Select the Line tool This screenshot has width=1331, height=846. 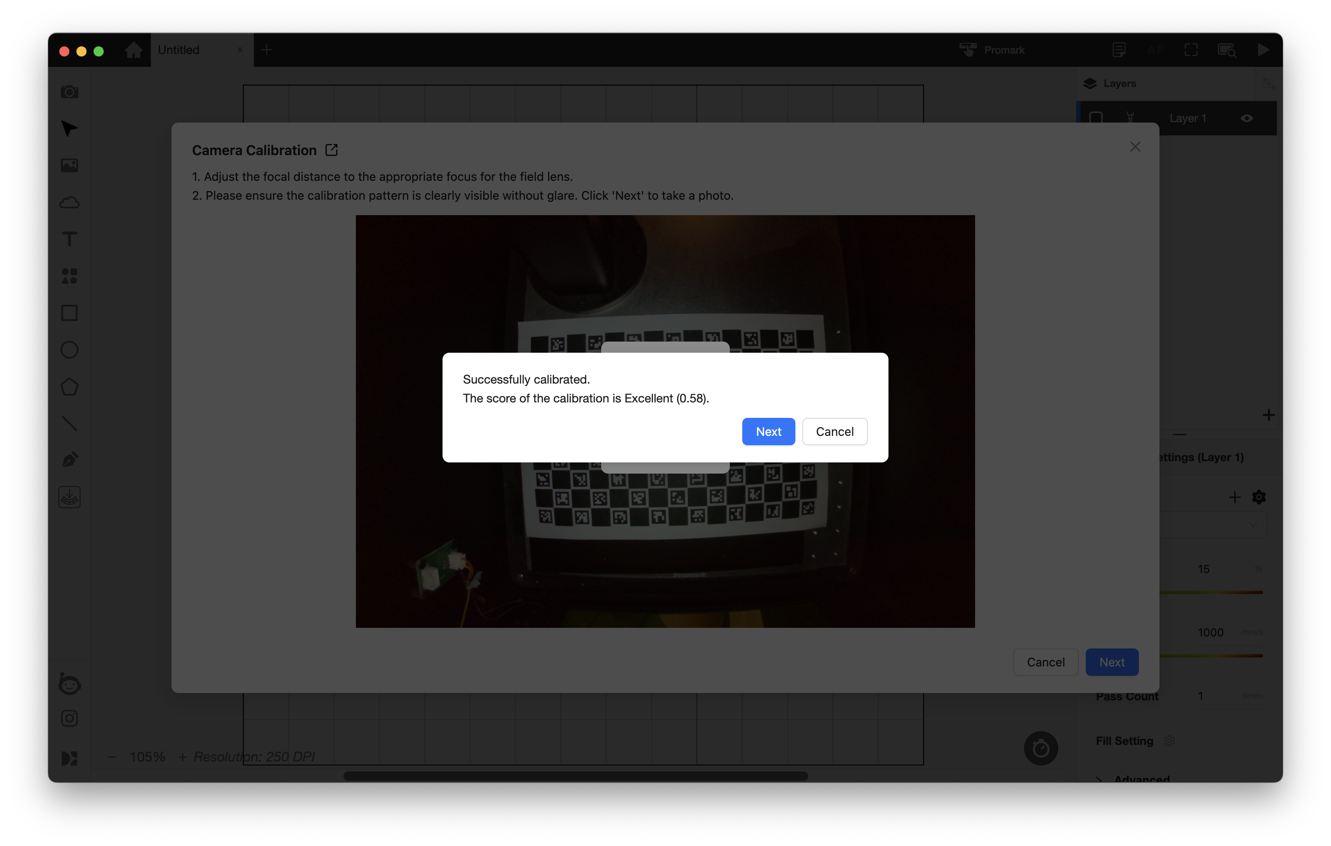[69, 424]
